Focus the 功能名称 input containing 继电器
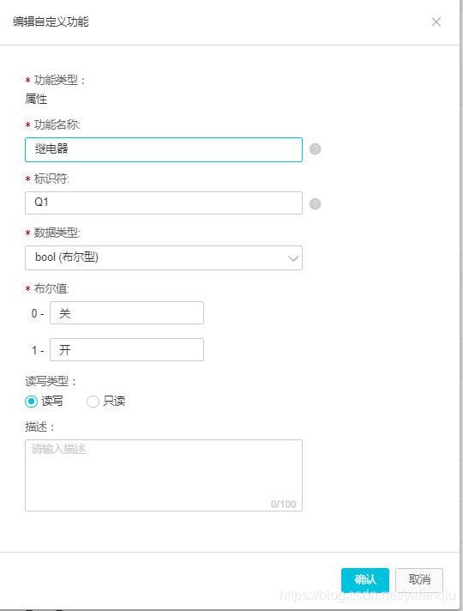The image size is (463, 611). 164,149
